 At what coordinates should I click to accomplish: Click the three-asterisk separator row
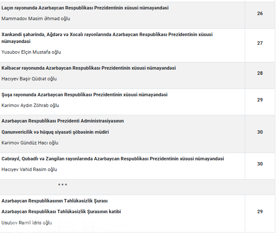pyautogui.click(x=63, y=185)
